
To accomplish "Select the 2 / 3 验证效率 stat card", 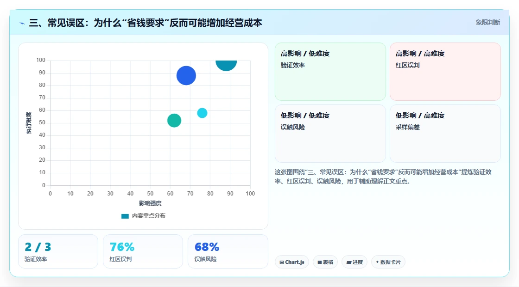I will [x=58, y=251].
